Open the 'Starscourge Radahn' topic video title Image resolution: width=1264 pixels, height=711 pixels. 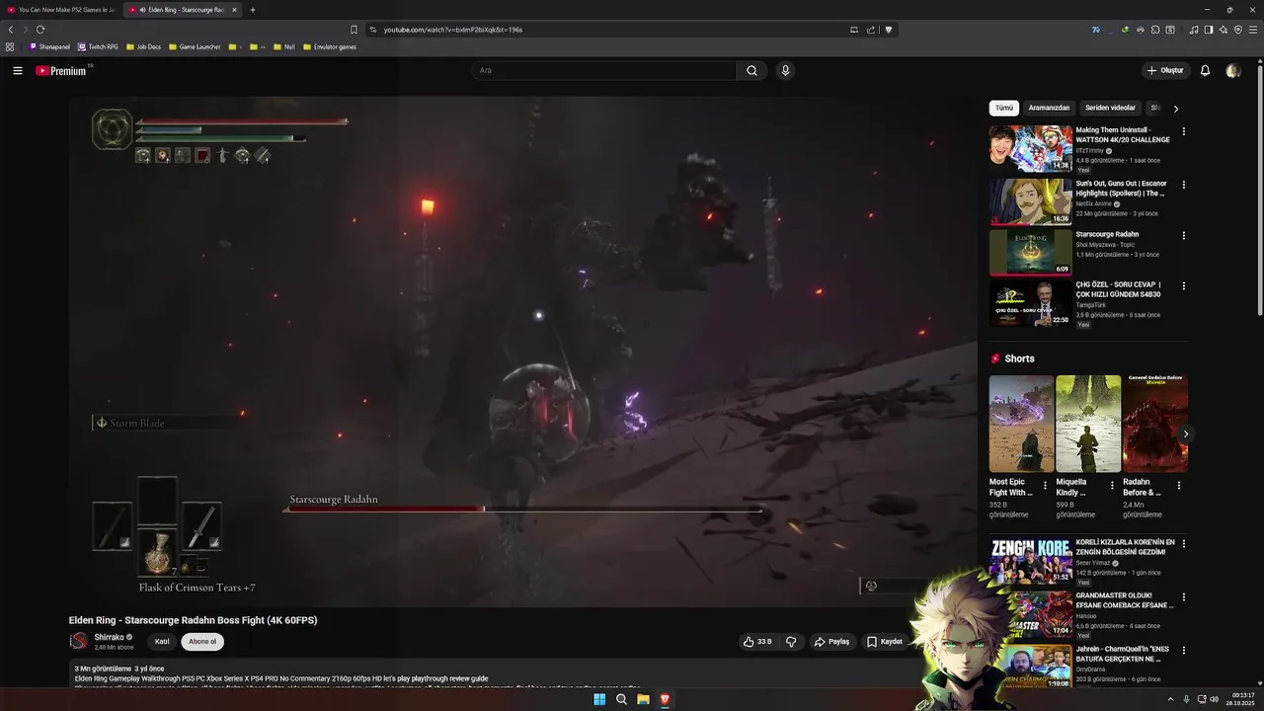(1107, 234)
